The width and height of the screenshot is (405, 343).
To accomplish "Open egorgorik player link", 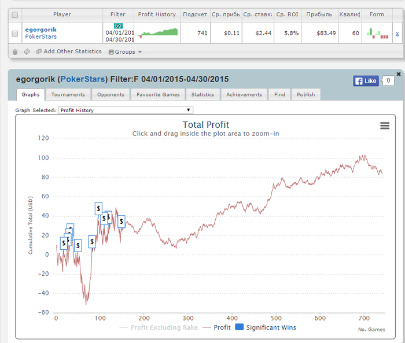I will pos(41,29).
